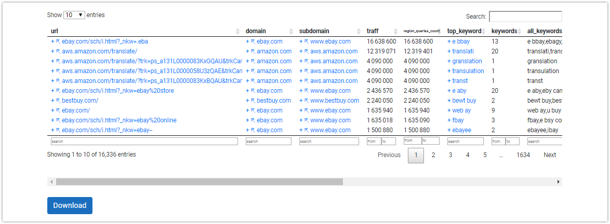Open link ebay.com/sch/i.html?_nkw=ebay-- url
This screenshot has width=610, height=224.
107,131
